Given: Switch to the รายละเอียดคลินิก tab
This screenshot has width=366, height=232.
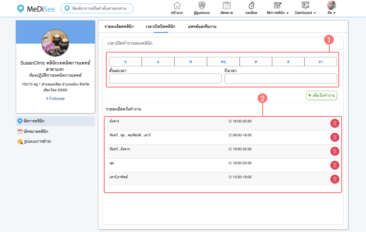Looking at the screenshot, I should click(x=119, y=26).
